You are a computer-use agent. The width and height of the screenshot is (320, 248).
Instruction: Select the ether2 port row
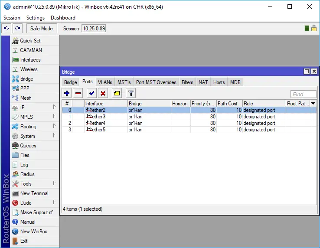(189, 110)
